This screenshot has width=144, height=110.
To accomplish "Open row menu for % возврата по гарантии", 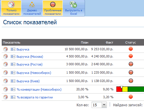I will point(13,97).
